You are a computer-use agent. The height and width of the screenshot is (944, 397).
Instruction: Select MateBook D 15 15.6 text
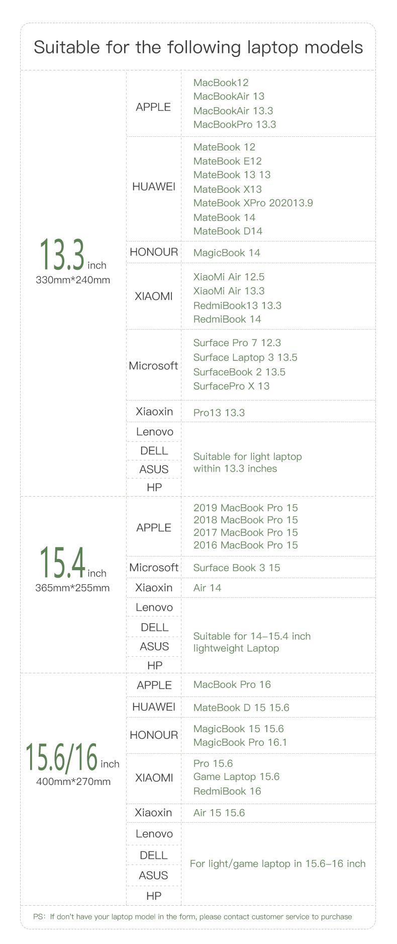coord(241,707)
